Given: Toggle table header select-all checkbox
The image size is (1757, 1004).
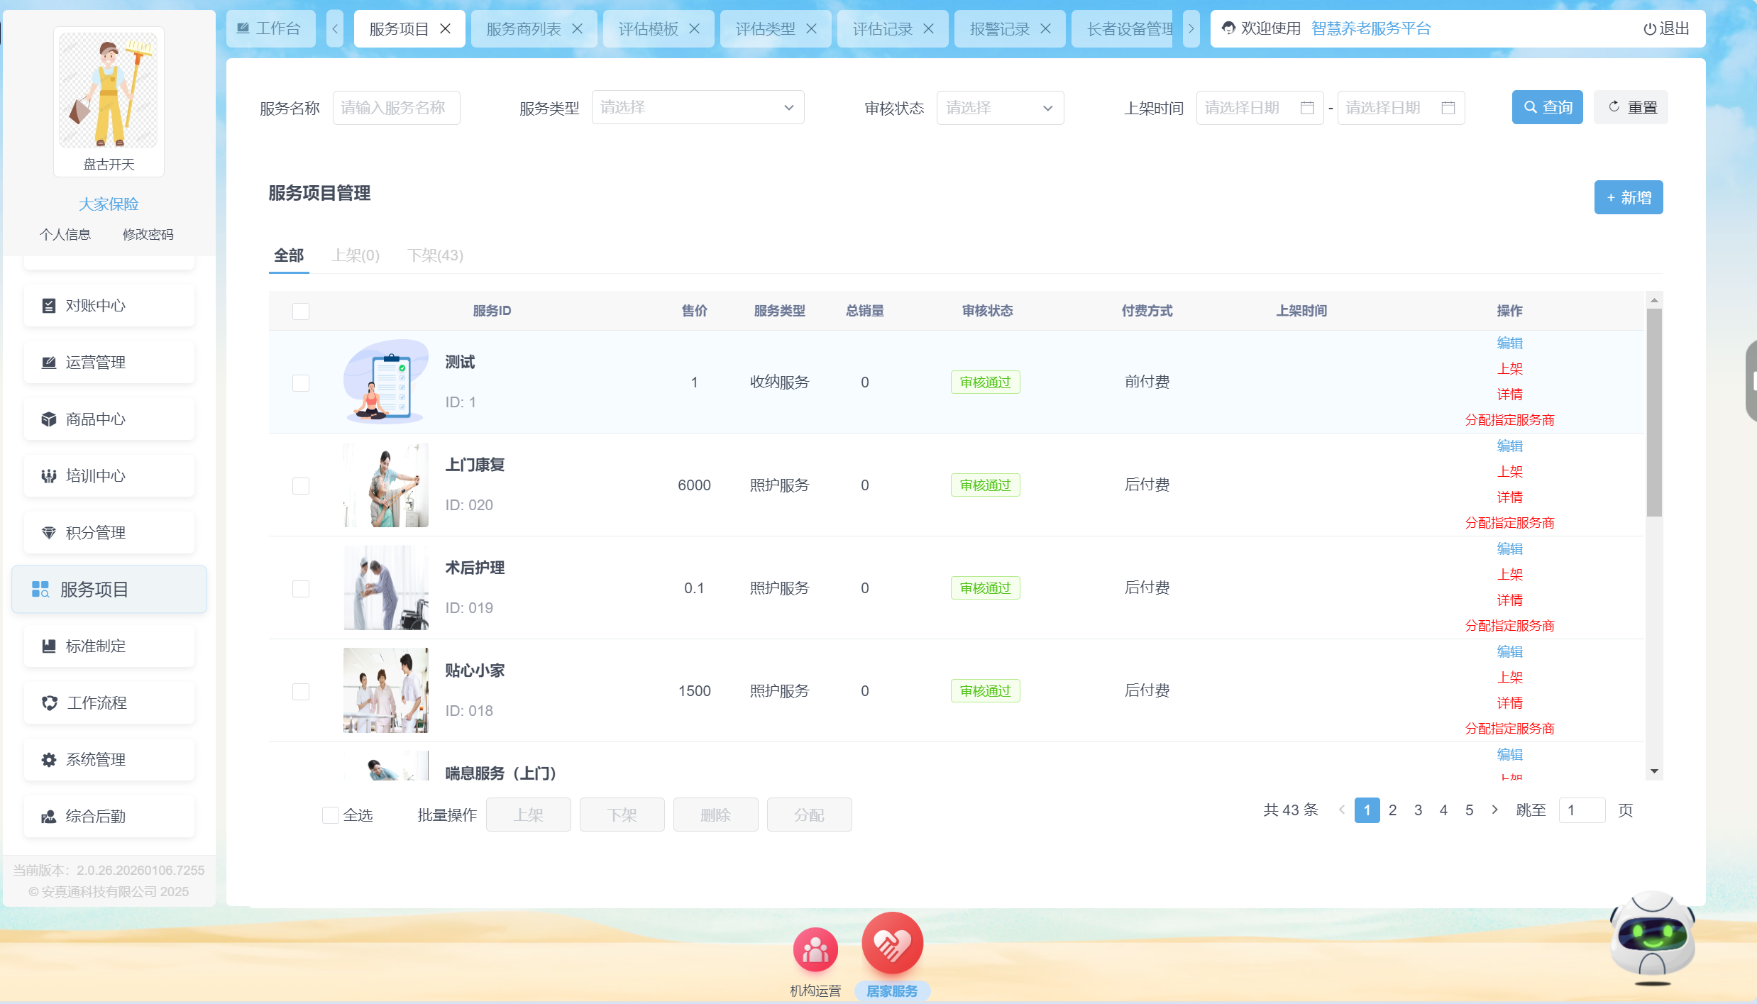Looking at the screenshot, I should point(301,311).
